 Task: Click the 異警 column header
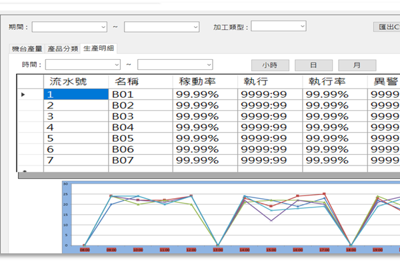pyautogui.click(x=384, y=82)
